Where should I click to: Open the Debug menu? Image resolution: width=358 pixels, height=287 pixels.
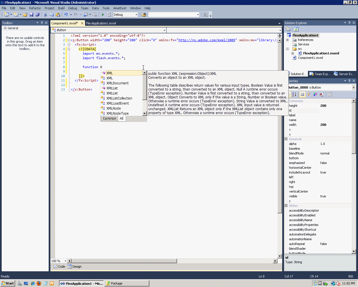(x=72, y=8)
